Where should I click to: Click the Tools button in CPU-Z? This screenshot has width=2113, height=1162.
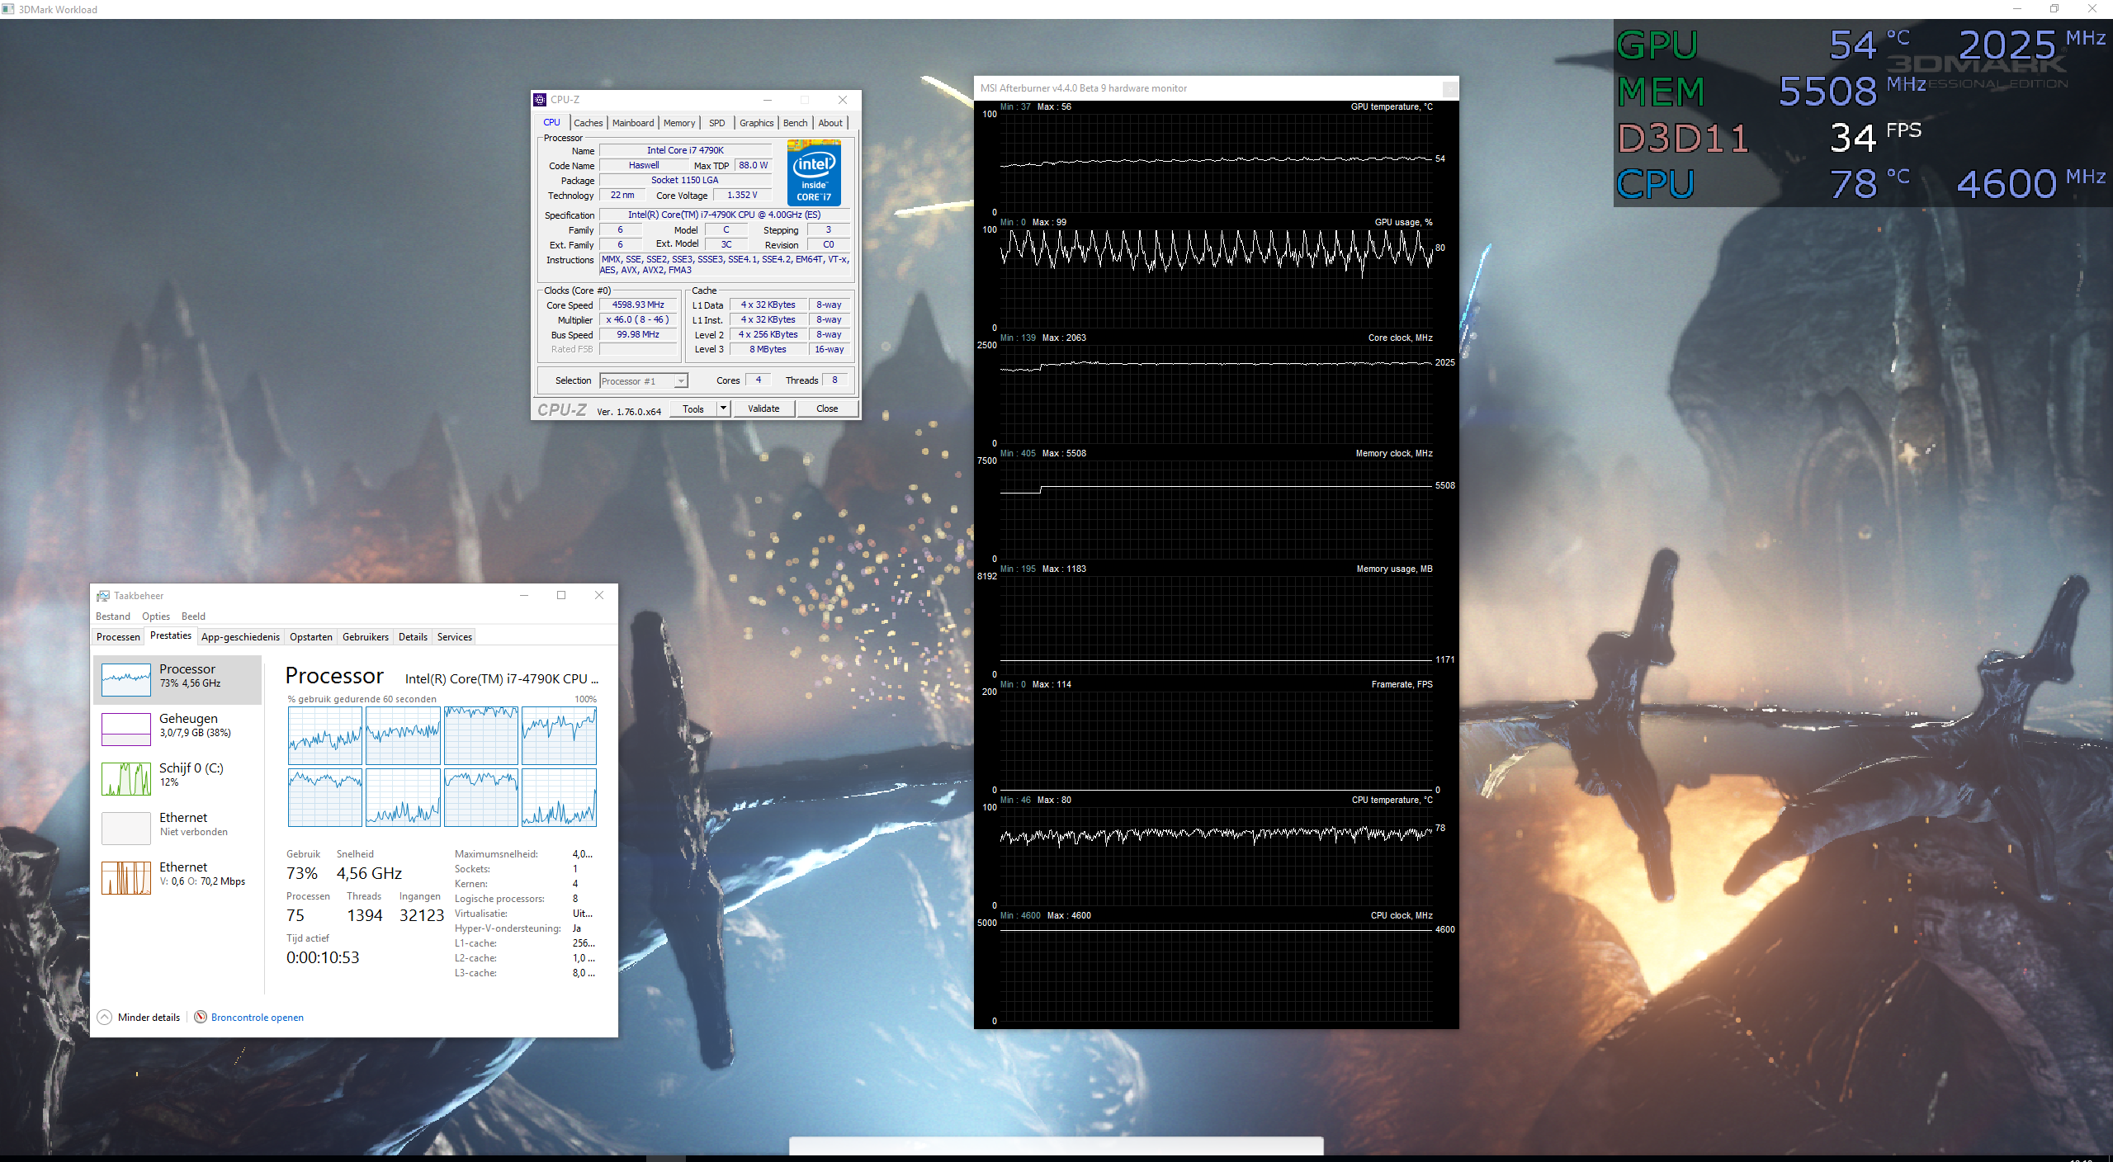693,409
